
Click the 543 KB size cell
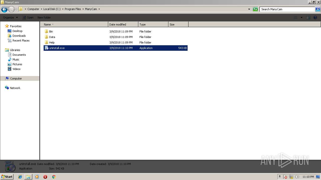point(182,48)
